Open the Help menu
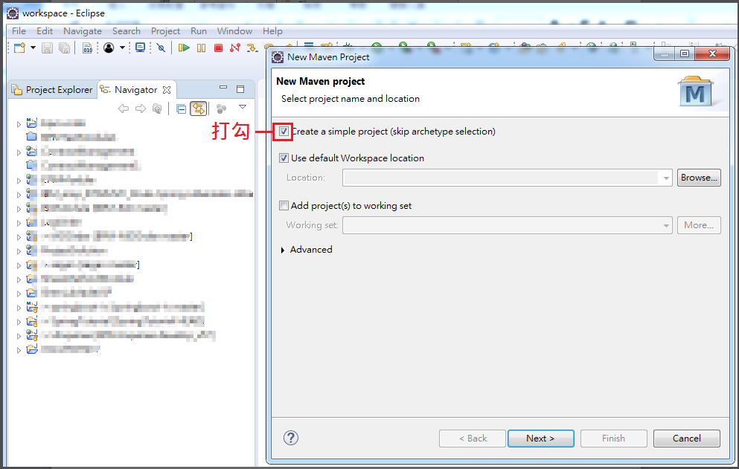The height and width of the screenshot is (469, 739). (x=272, y=31)
